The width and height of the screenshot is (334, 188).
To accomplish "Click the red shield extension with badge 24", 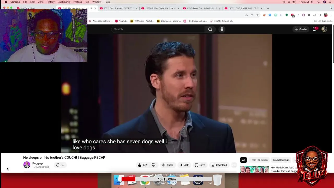I will point(293,15).
